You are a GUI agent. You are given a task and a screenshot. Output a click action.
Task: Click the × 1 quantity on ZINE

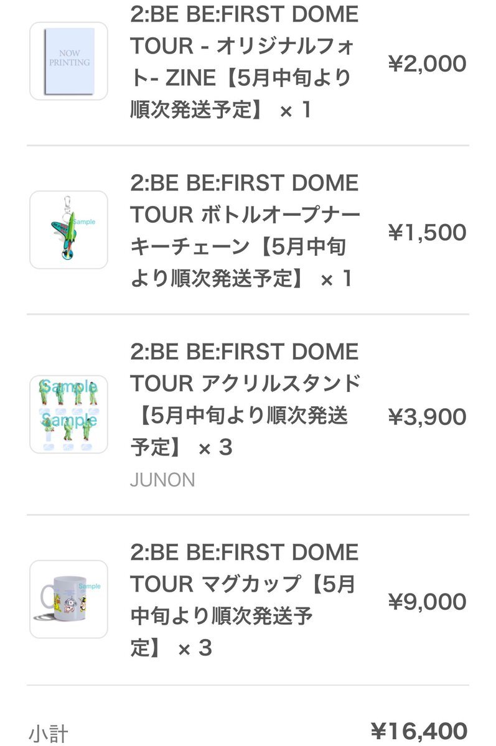[296, 110]
